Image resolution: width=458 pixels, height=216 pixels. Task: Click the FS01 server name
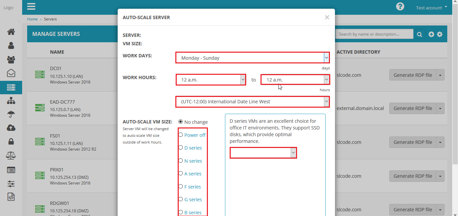tap(55, 136)
